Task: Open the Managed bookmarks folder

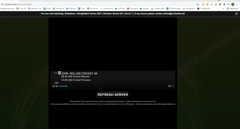Action: click(x=7, y=9)
